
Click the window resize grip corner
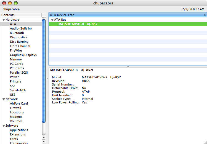205,142
